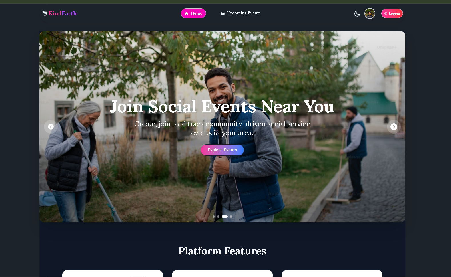Select the active elongated carousel indicator
Screen dimensions: 451x277
pos(225,217)
